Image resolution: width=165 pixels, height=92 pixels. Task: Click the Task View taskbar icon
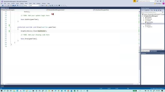pos(11,91)
